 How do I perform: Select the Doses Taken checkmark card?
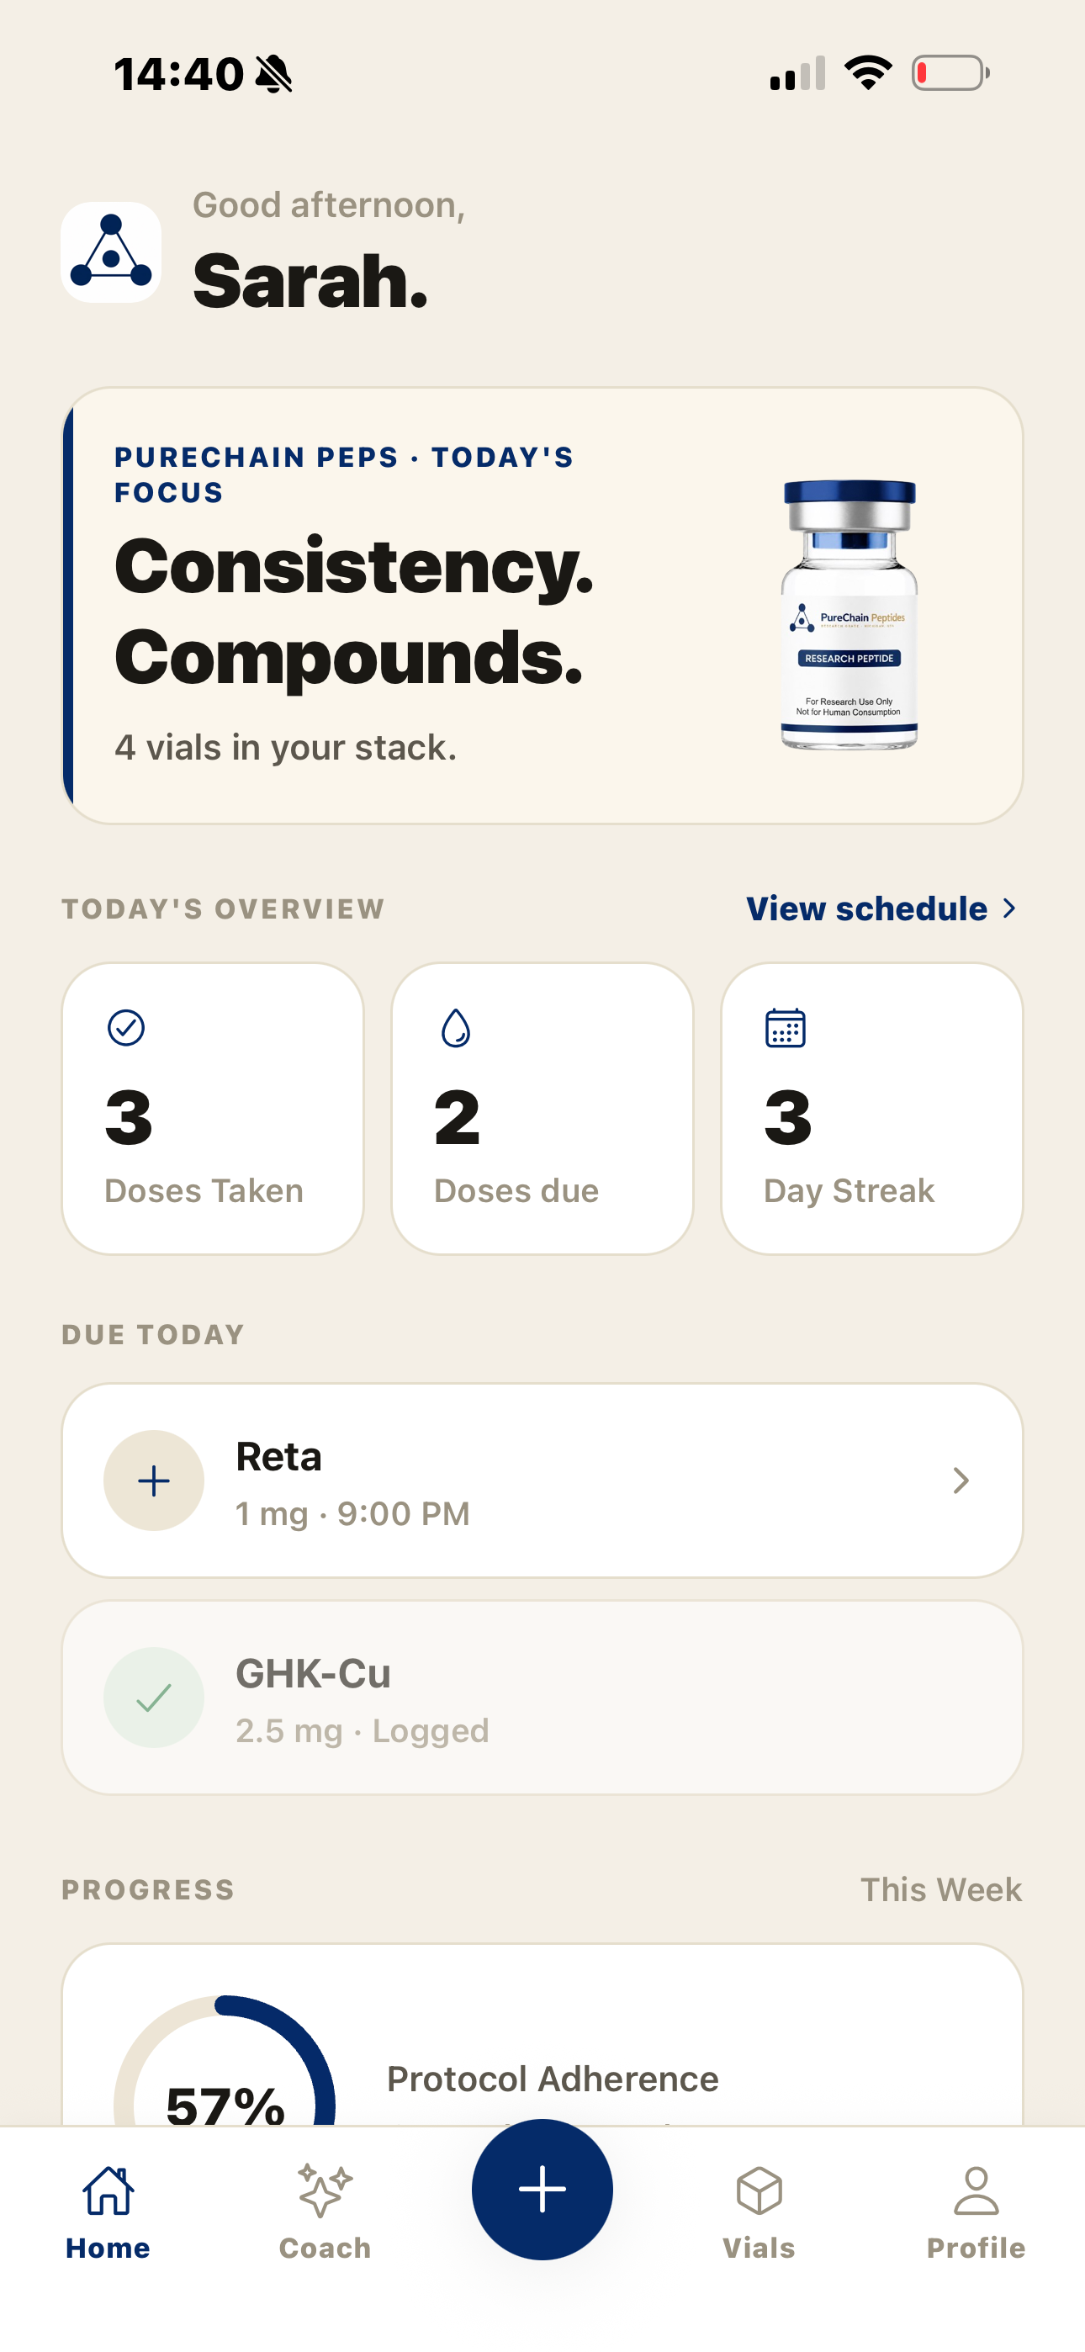[213, 1109]
